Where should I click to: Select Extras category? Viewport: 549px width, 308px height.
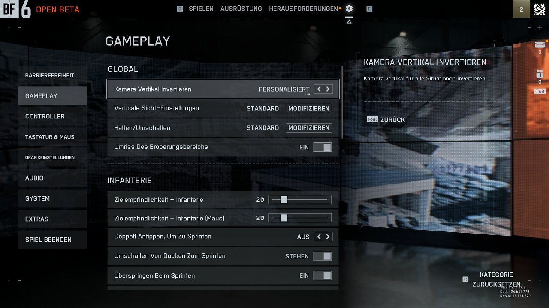tap(52, 219)
